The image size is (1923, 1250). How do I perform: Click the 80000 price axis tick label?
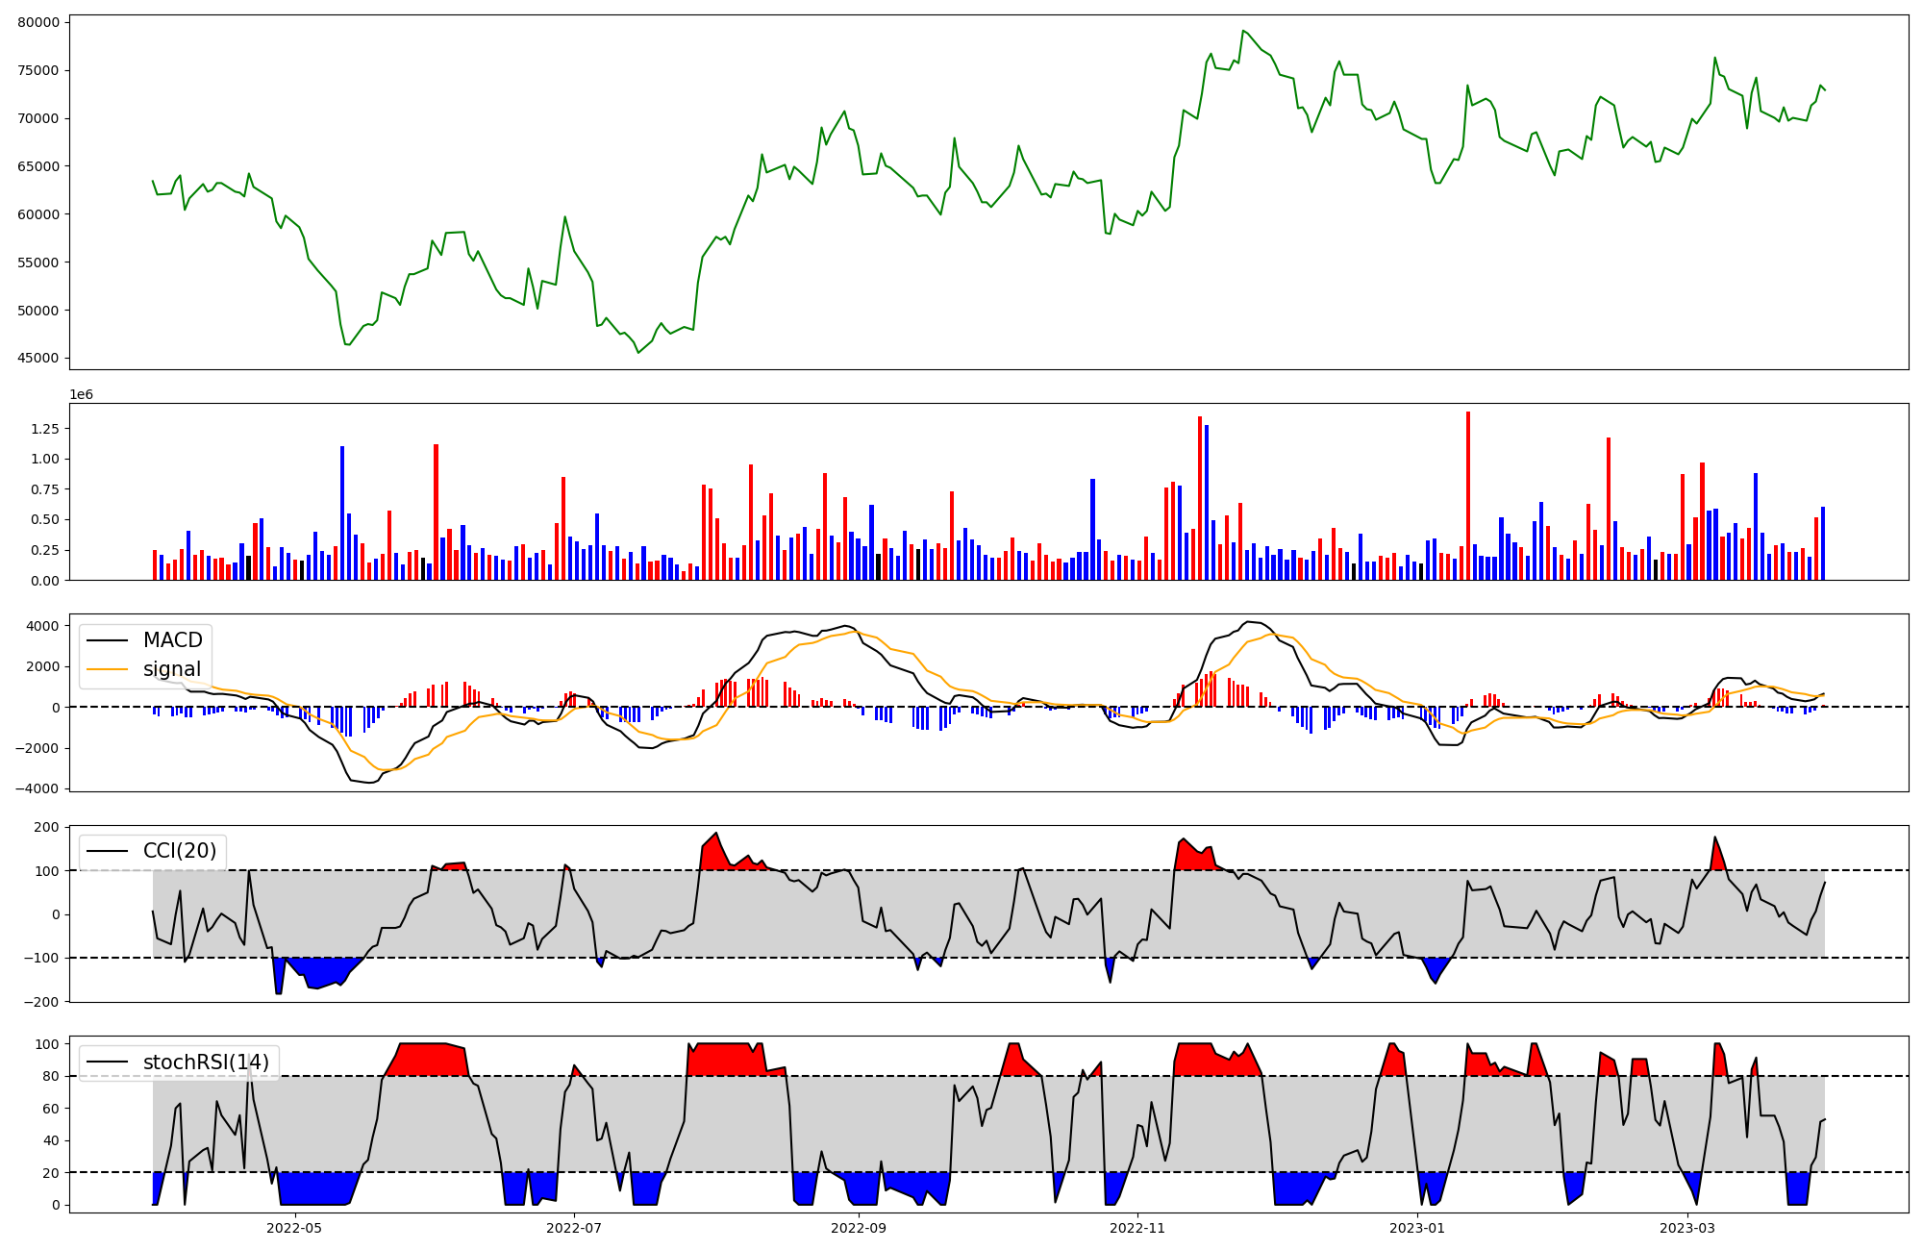[38, 22]
